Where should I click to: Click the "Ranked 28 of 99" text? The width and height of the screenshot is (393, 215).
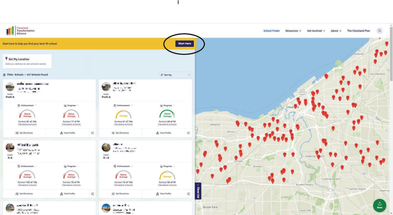(167, 122)
